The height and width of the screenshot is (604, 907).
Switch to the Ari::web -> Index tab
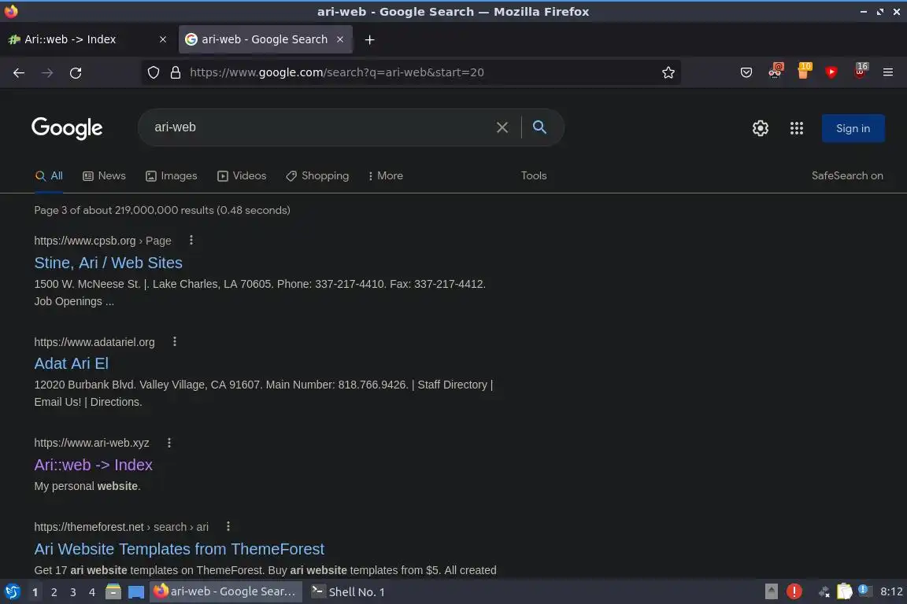pos(88,39)
